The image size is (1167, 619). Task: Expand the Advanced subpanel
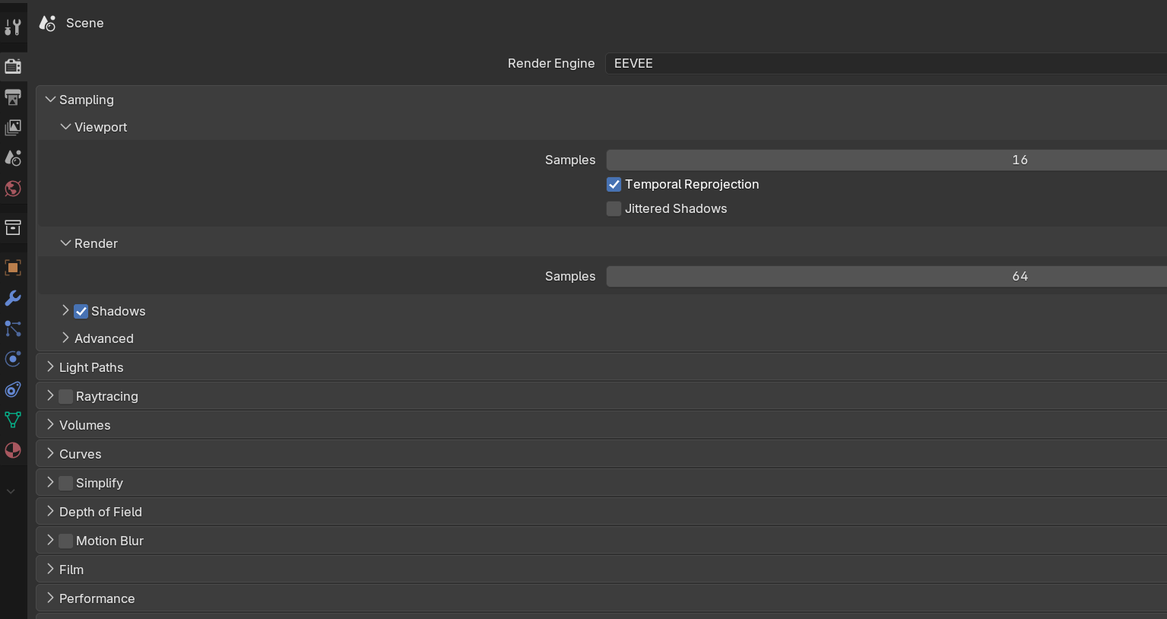65,338
